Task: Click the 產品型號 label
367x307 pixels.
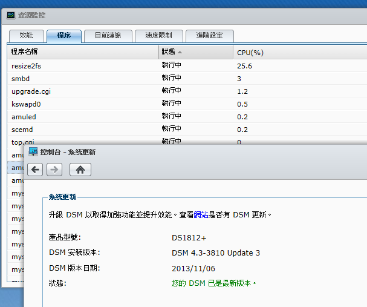Action: click(x=65, y=237)
